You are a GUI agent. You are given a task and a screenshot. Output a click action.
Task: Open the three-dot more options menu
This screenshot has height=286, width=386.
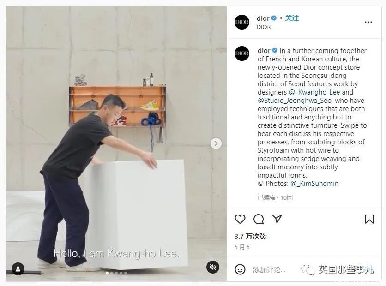pos(368,22)
